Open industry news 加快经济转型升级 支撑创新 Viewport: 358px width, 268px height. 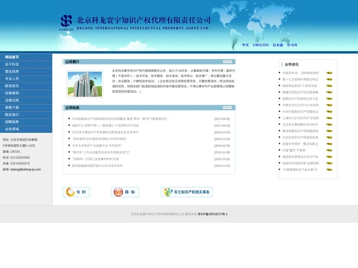click(x=300, y=163)
